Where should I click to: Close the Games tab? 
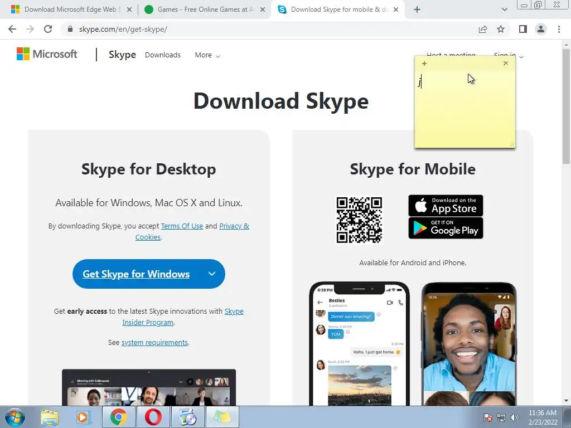click(263, 9)
